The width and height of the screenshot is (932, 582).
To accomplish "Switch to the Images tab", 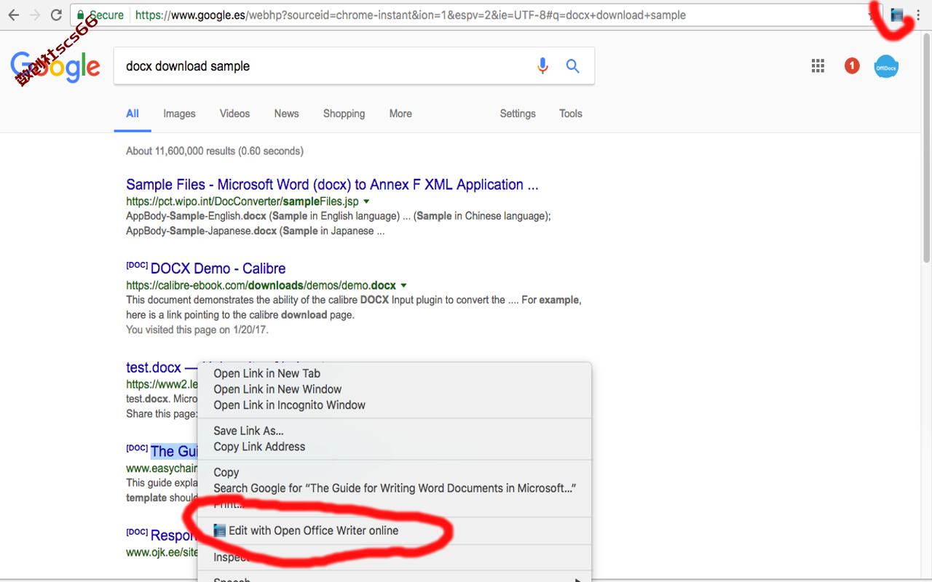I will pyautogui.click(x=179, y=113).
